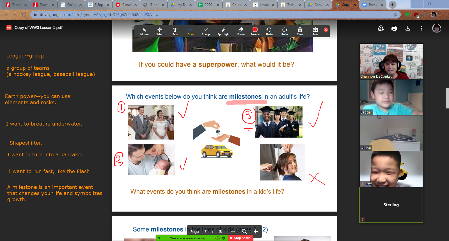Click the car keys and taxi image
The height and width of the screenshot is (241, 449).
(217, 139)
